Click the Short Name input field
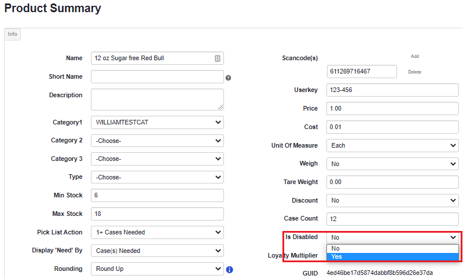 [157, 77]
